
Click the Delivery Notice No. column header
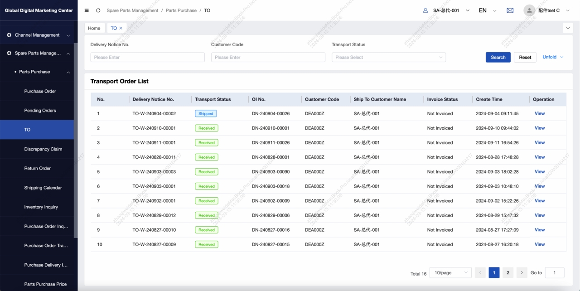153,99
